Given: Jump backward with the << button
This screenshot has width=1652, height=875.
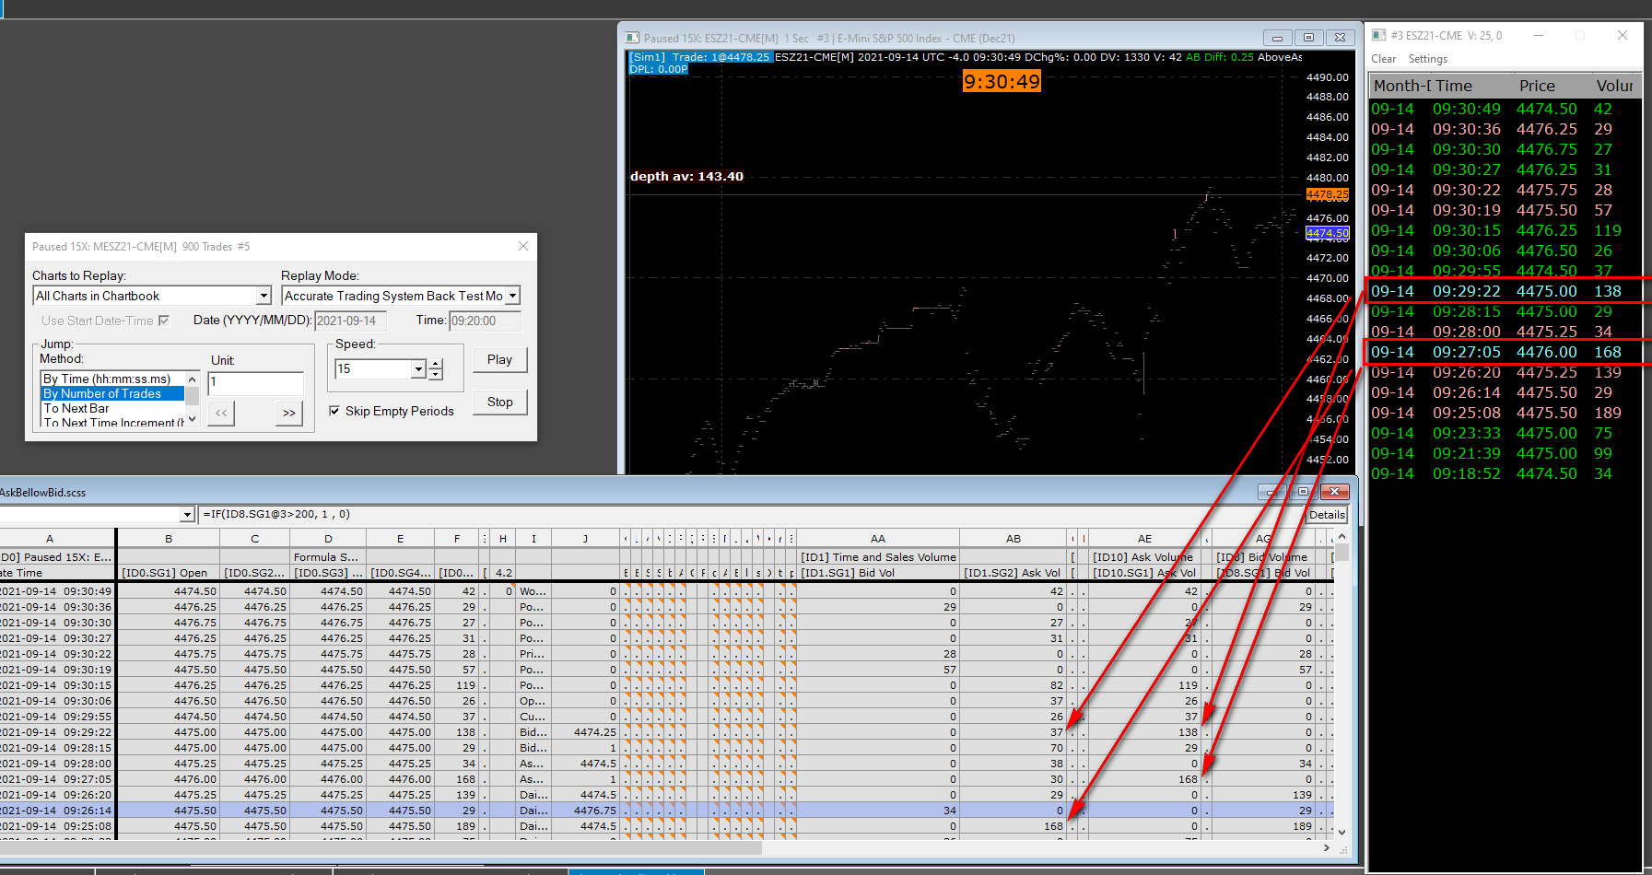Looking at the screenshot, I should click(x=221, y=414).
